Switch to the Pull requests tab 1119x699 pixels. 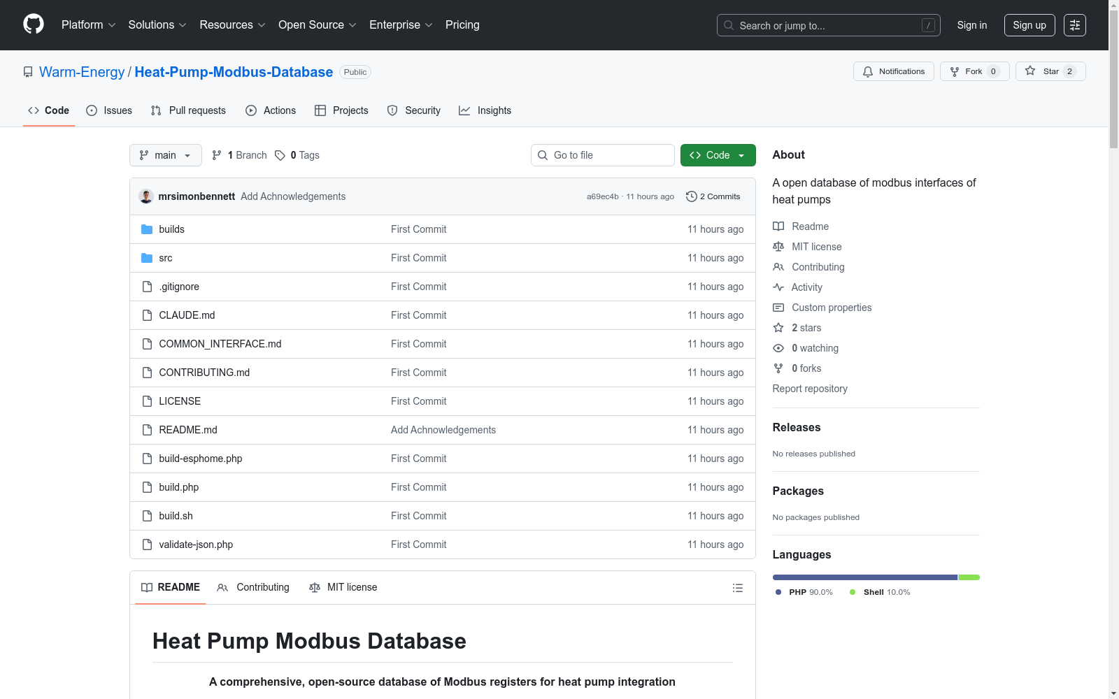pyautogui.click(x=188, y=110)
